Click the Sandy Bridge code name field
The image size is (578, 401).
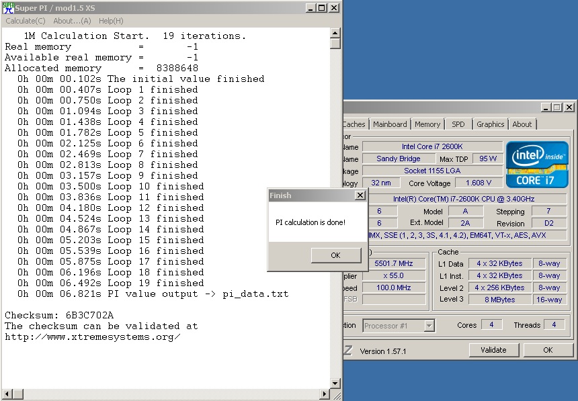398,159
